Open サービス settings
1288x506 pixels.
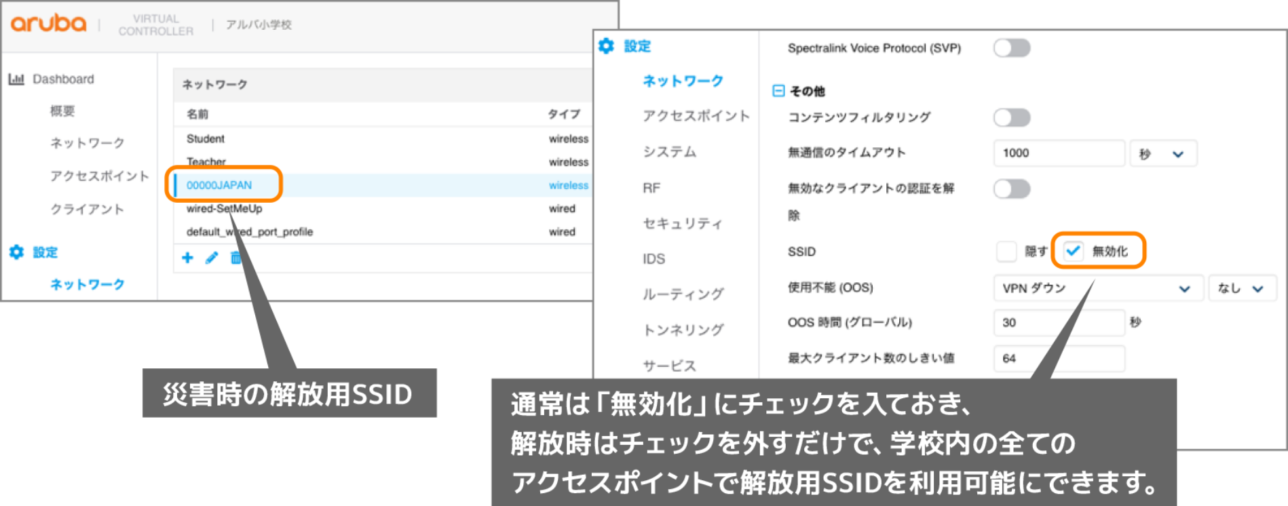click(670, 366)
